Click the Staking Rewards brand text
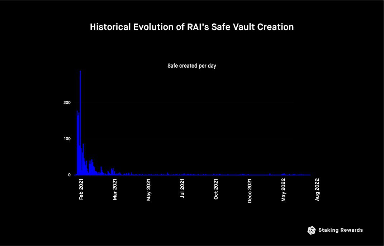This screenshot has height=246, width=384. 341,230
